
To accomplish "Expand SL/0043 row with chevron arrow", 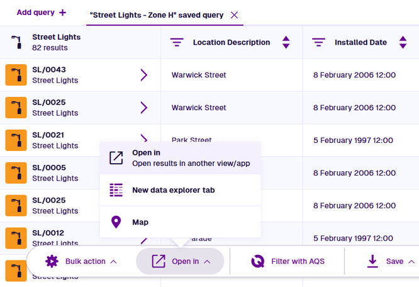I will 144,76.
